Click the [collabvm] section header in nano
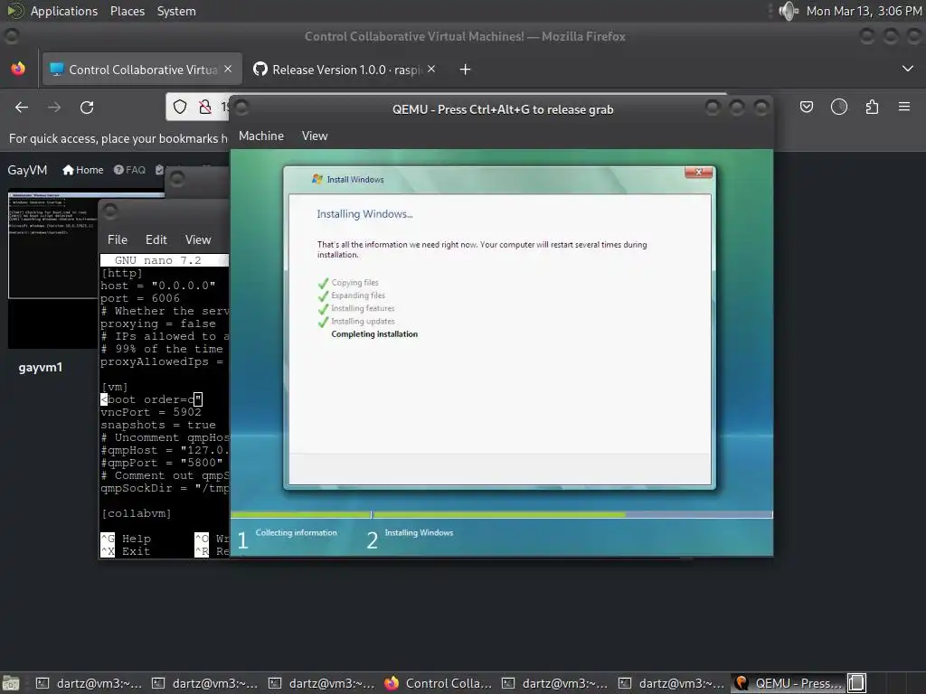This screenshot has width=926, height=694. point(136,513)
